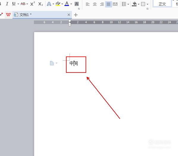This screenshot has height=156, width=178.
Task: Apply distributed alignment
Action: 115,4
